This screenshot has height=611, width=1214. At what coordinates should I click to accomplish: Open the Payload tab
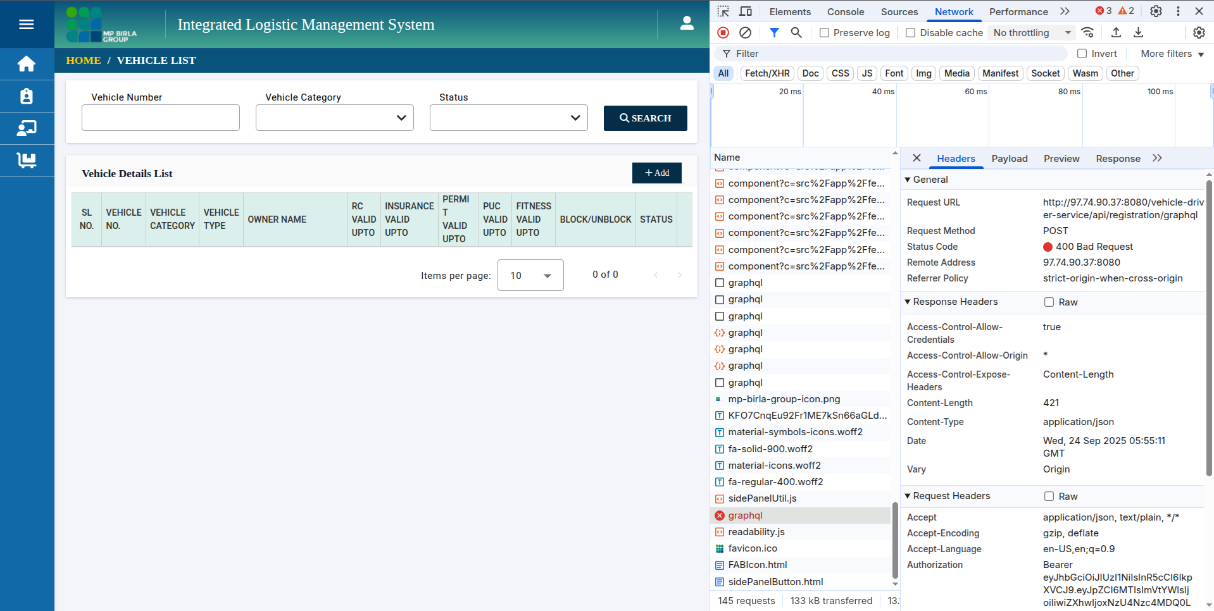(x=1009, y=159)
